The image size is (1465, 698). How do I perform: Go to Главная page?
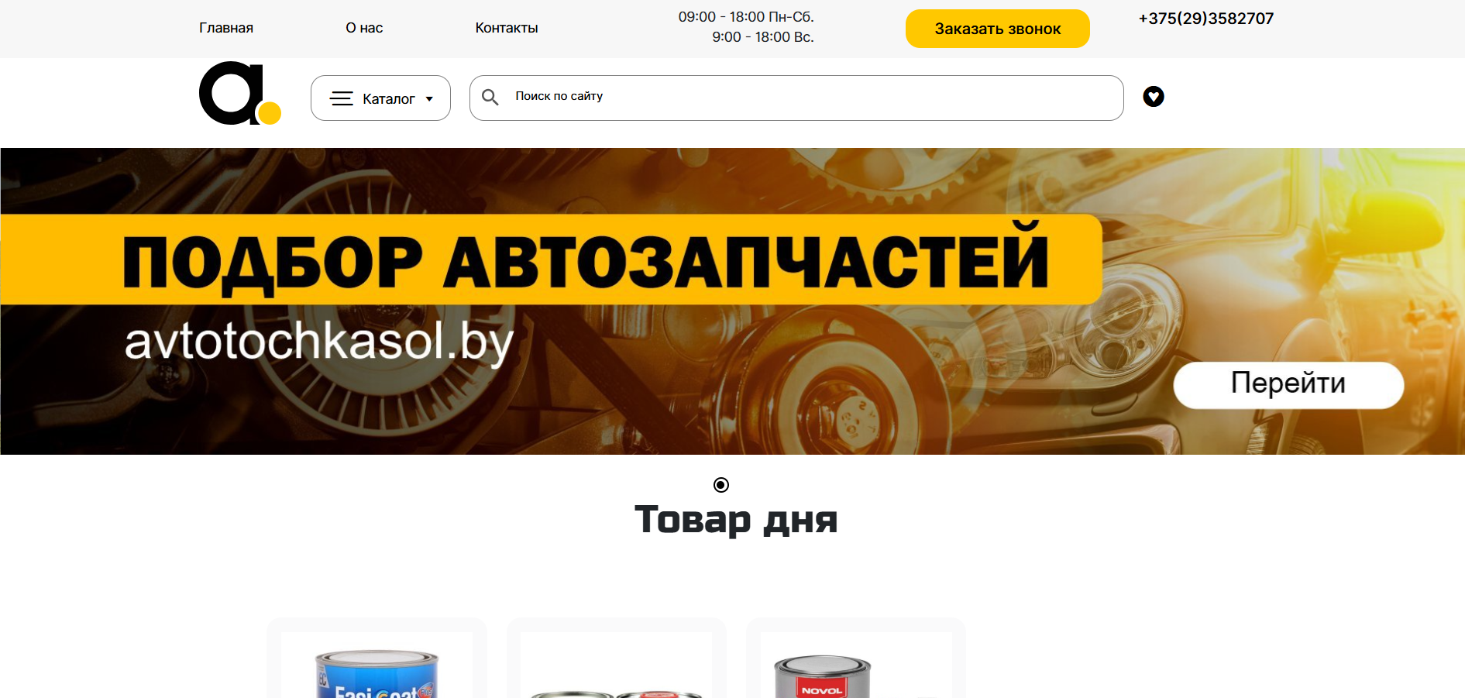(226, 28)
